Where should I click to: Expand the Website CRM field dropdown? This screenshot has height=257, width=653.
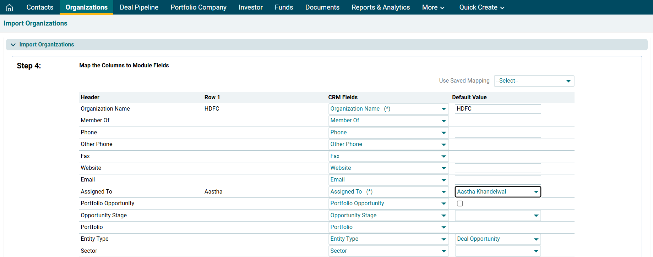[388, 168]
